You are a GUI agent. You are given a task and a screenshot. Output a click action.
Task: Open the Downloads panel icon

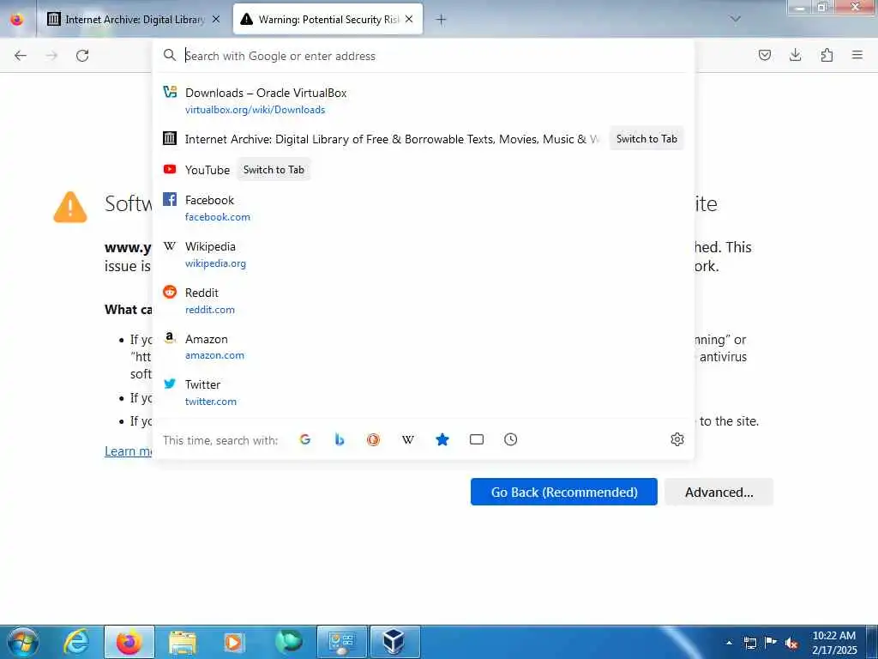(x=795, y=55)
